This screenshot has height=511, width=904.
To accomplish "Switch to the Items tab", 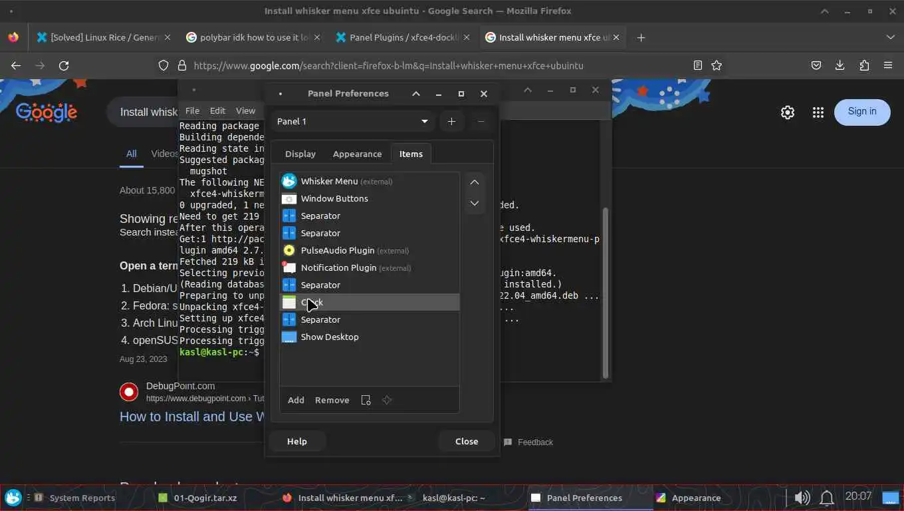I will pos(411,154).
